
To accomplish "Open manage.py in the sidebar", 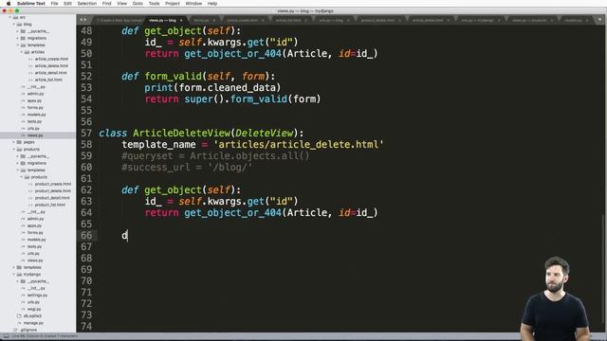I will [x=33, y=323].
